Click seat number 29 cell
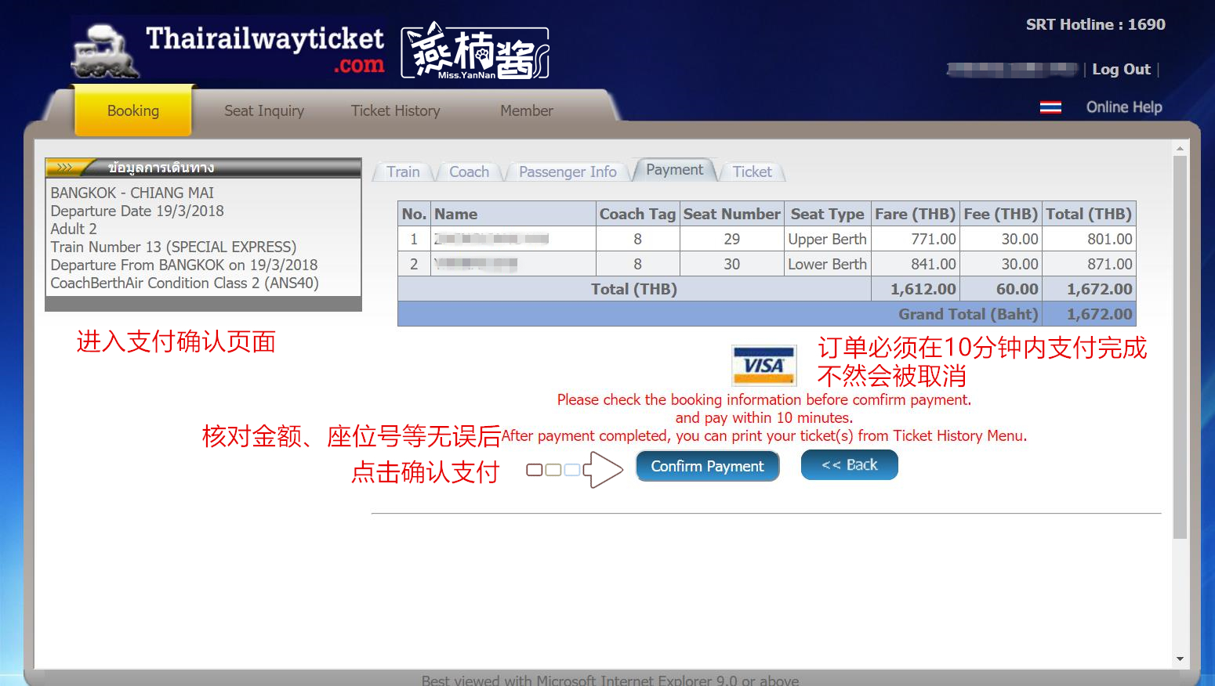Image resolution: width=1215 pixels, height=686 pixels. [731, 239]
